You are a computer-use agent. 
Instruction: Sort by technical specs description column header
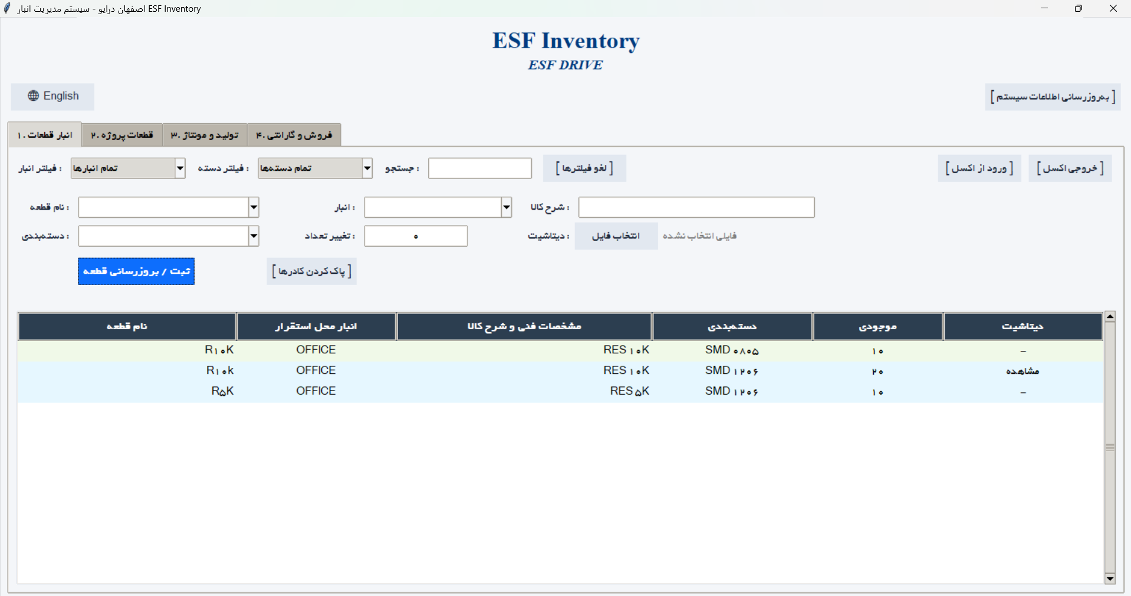(524, 326)
